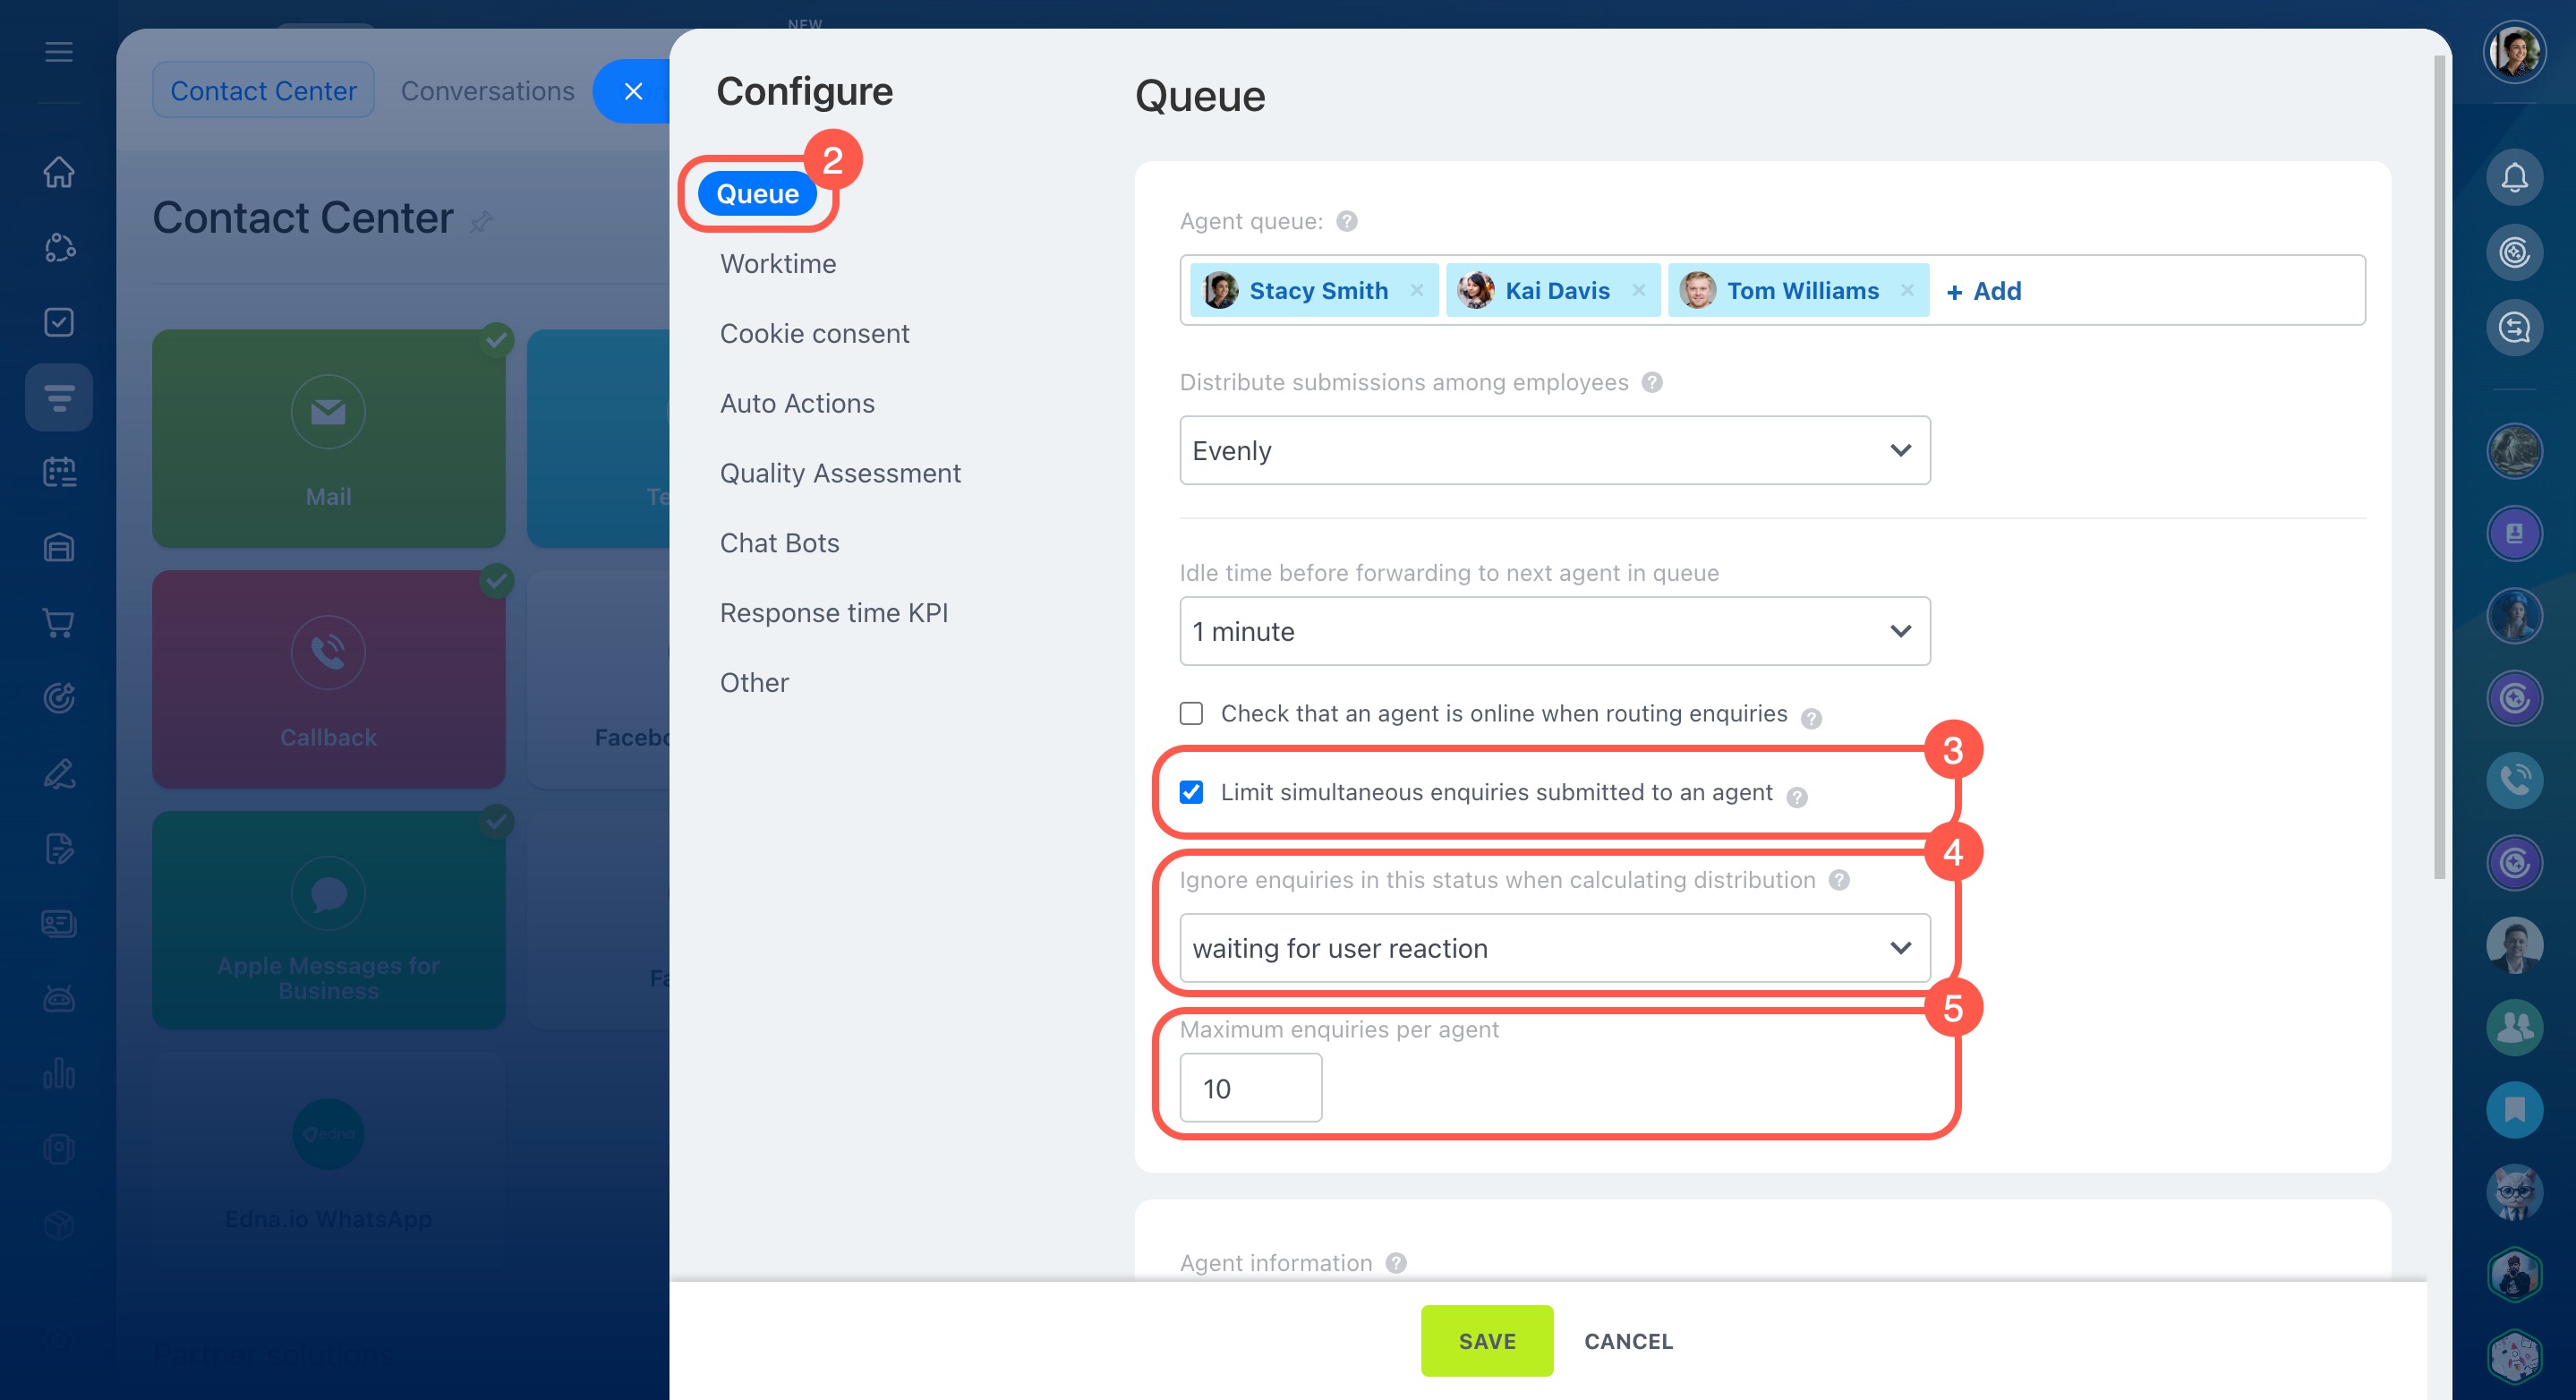Open the bar chart analytics icon in sidebar
2576x1400 pixels.
[59, 1074]
